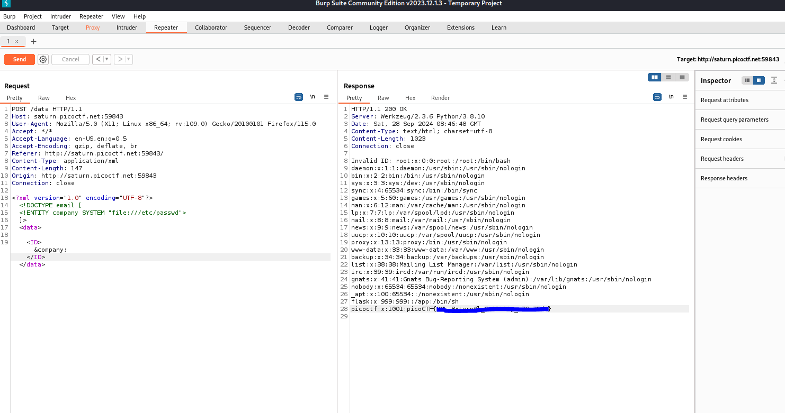Expand Request attributes in Inspector
Viewport: 785px width, 413px height.
[740, 100]
